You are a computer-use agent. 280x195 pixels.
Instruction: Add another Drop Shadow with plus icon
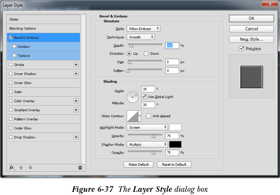coord(76,137)
